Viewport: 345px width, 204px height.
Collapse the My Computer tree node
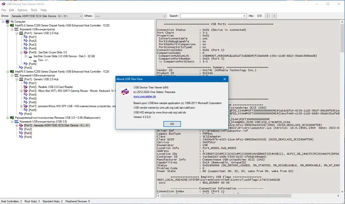coord(3,22)
